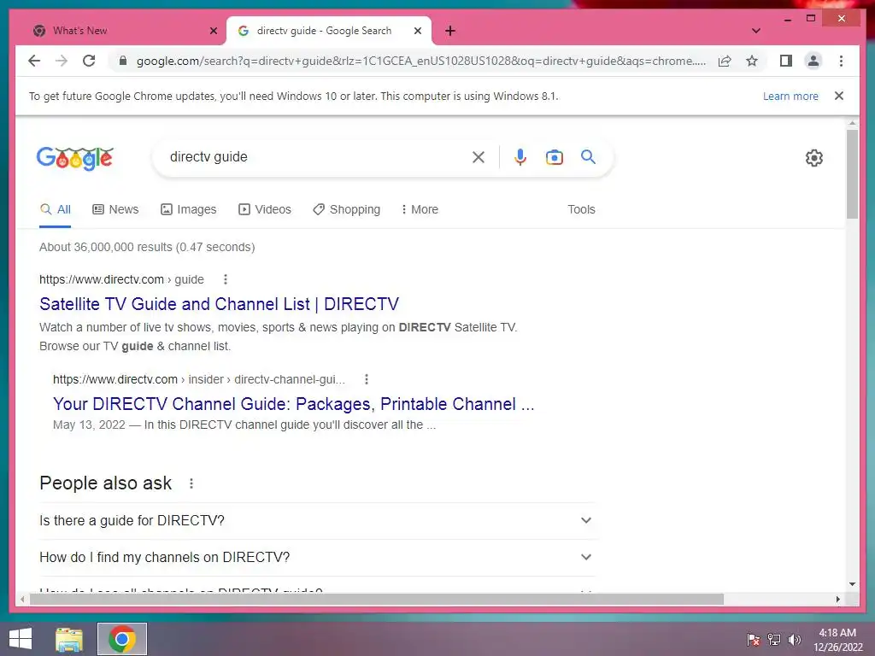Open the Action Center flag icon
Viewport: 875px width, 656px height.
click(754, 640)
